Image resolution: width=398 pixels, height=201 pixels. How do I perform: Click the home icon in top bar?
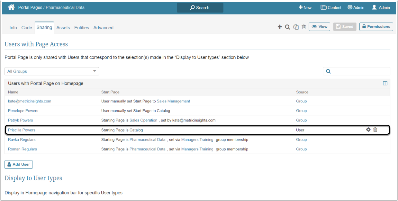click(11, 7)
